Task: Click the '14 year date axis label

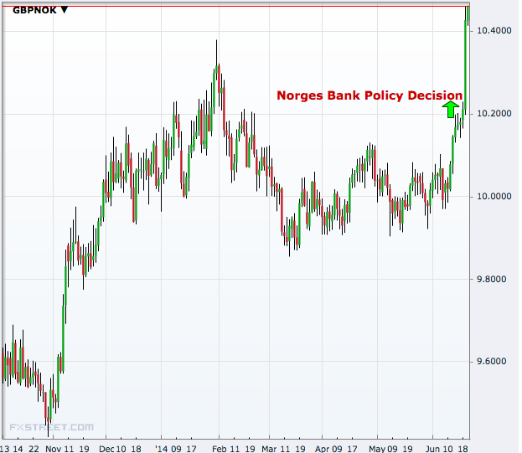Action: point(162,449)
